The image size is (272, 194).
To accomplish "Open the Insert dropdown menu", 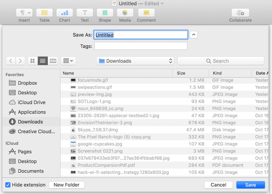I will pyautogui.click(x=24, y=13).
